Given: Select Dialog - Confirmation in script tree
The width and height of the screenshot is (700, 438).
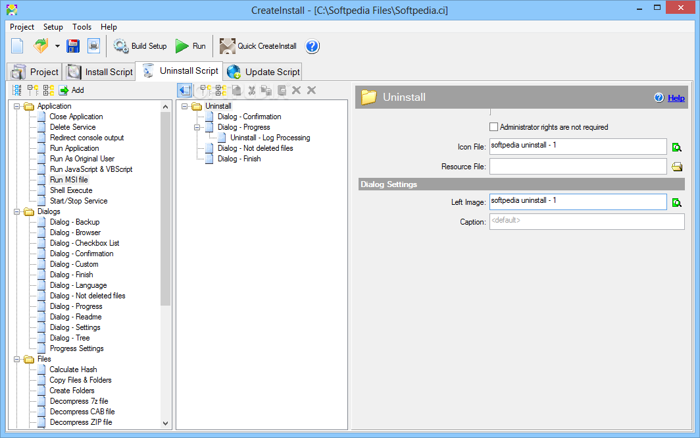Looking at the screenshot, I should (249, 117).
